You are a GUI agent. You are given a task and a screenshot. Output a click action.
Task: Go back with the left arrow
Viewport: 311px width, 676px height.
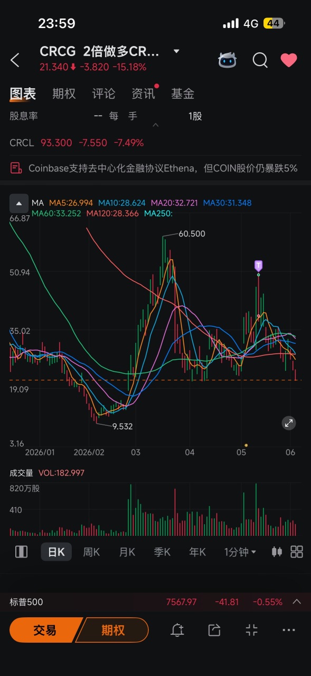[x=15, y=60]
